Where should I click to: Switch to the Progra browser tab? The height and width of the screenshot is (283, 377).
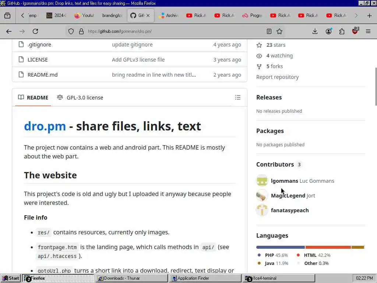pos(253,15)
